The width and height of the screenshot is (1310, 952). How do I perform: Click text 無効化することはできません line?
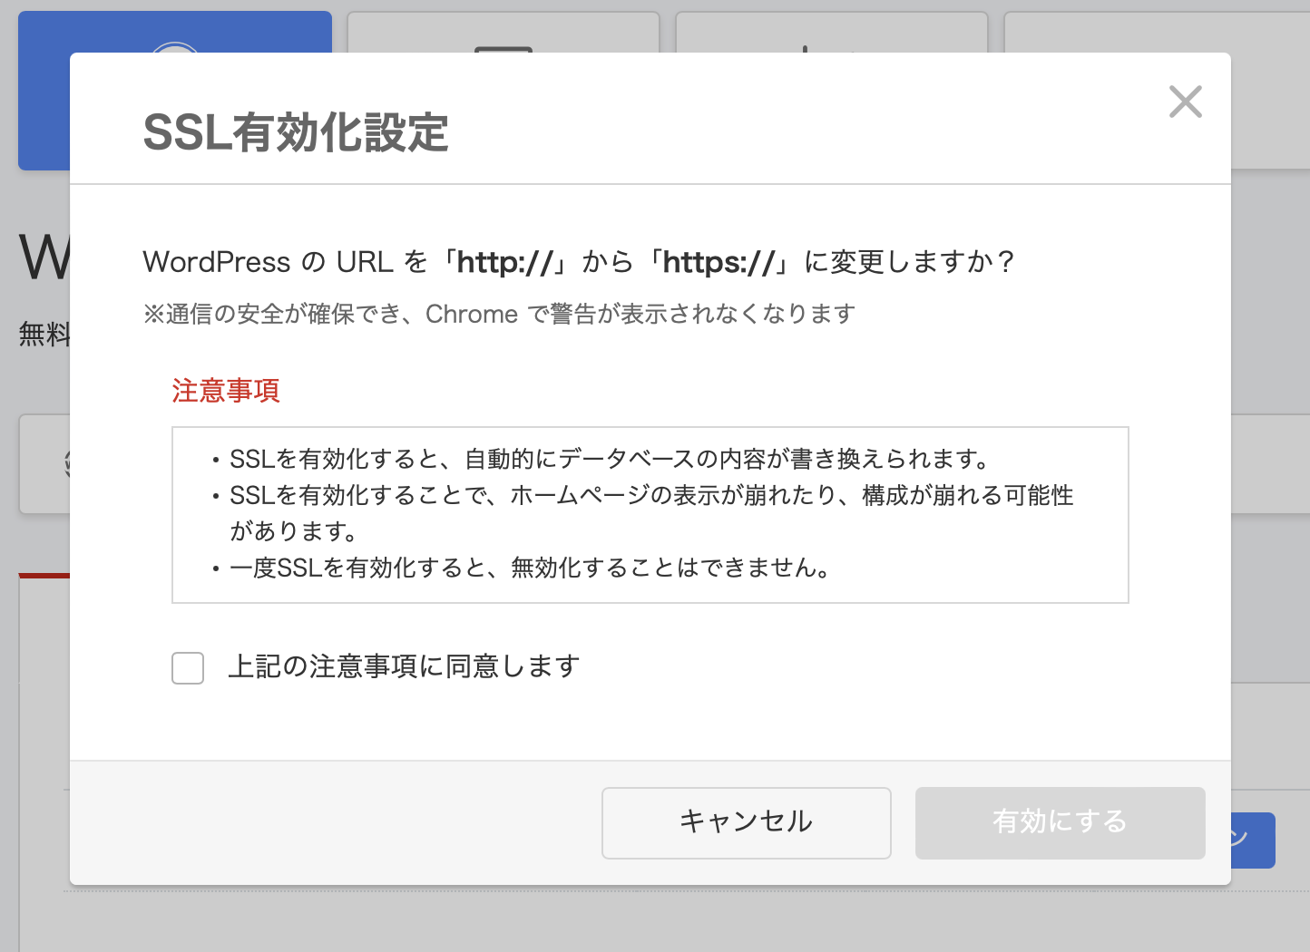[530, 568]
